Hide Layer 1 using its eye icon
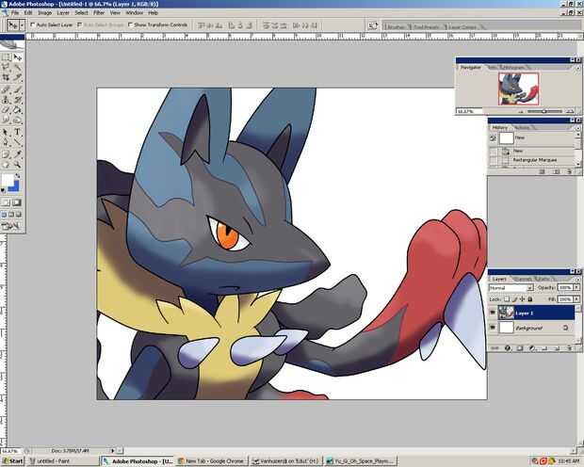This screenshot has width=584, height=467. click(493, 313)
